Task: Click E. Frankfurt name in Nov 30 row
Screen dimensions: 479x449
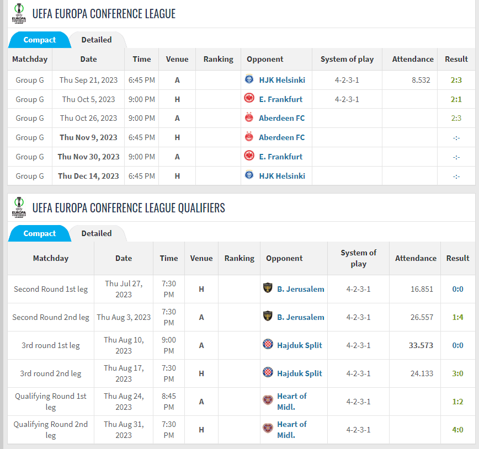Action: point(281,157)
